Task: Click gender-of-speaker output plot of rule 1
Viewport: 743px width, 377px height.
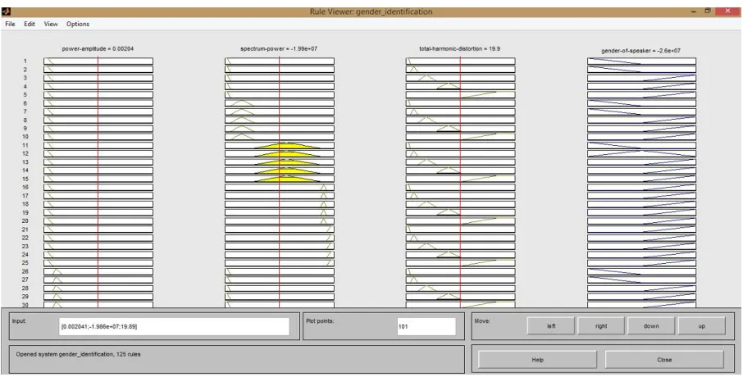Action: click(641, 61)
